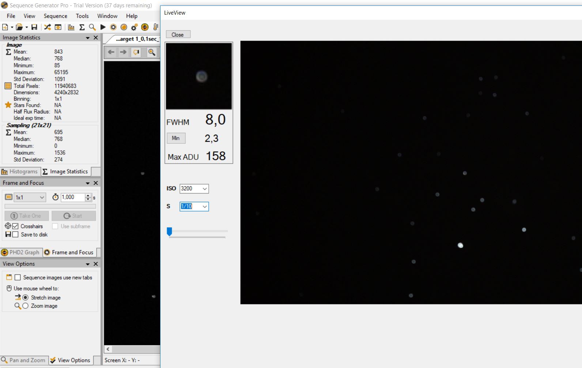Open the Sequence menu
Viewport: 582px width, 368px height.
click(56, 16)
